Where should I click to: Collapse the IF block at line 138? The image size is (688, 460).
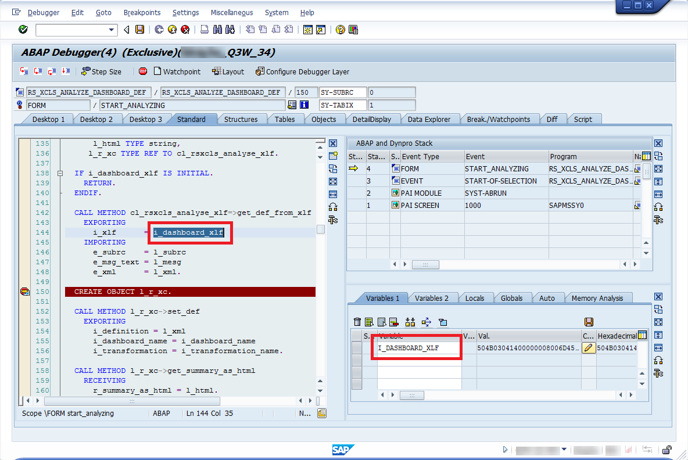pos(60,173)
